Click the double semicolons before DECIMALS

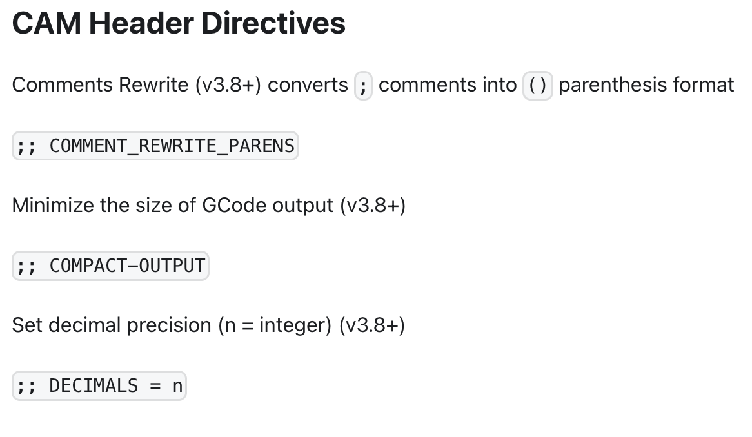click(26, 386)
